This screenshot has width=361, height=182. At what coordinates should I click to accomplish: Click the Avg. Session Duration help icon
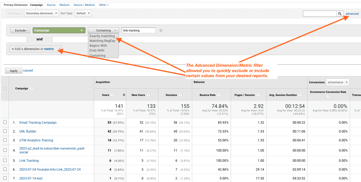(300, 95)
